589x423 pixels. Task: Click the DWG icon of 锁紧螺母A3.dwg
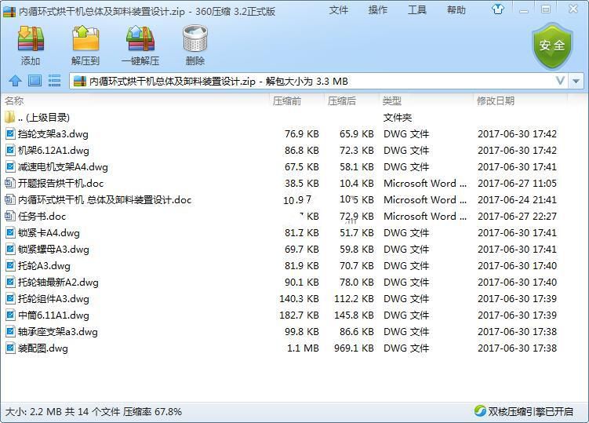click(x=10, y=250)
